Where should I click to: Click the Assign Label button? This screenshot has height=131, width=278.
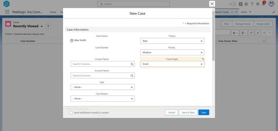click(263, 24)
